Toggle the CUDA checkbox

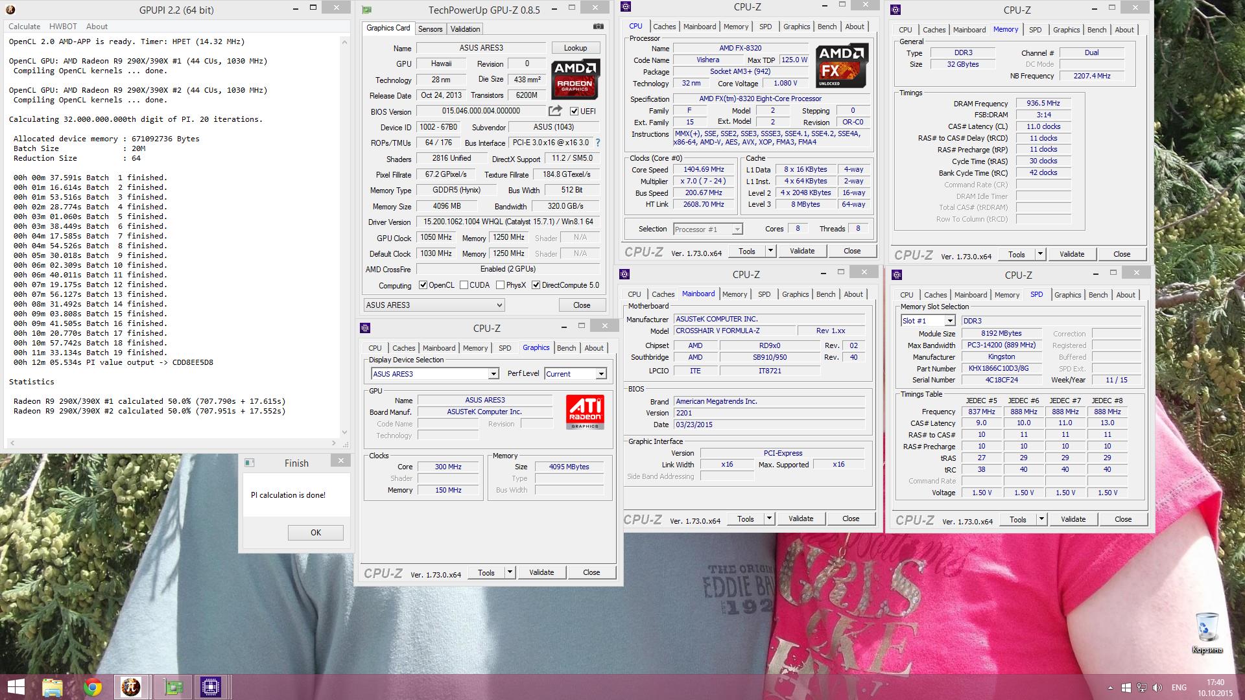pos(464,285)
